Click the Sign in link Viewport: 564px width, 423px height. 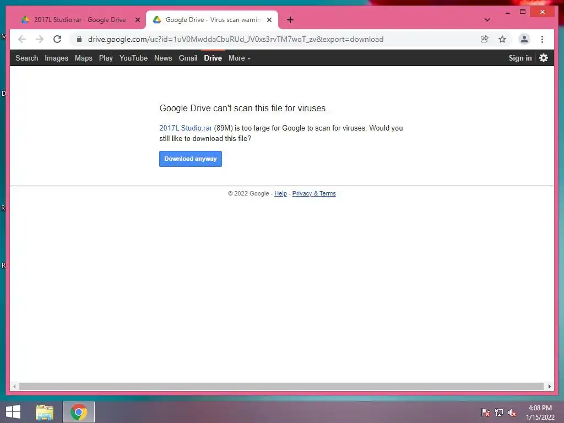520,58
